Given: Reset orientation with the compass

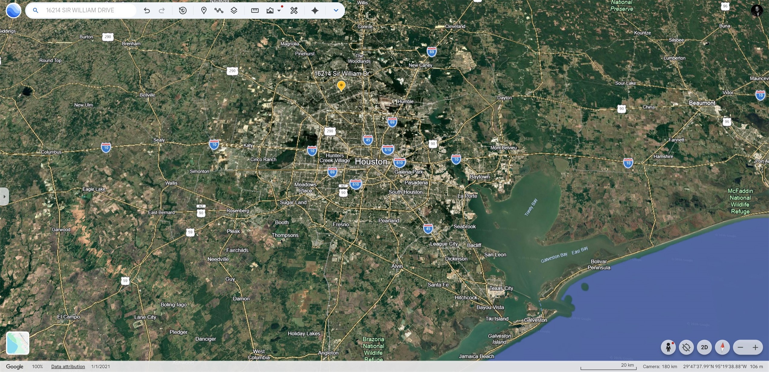Looking at the screenshot, I should (x=723, y=347).
